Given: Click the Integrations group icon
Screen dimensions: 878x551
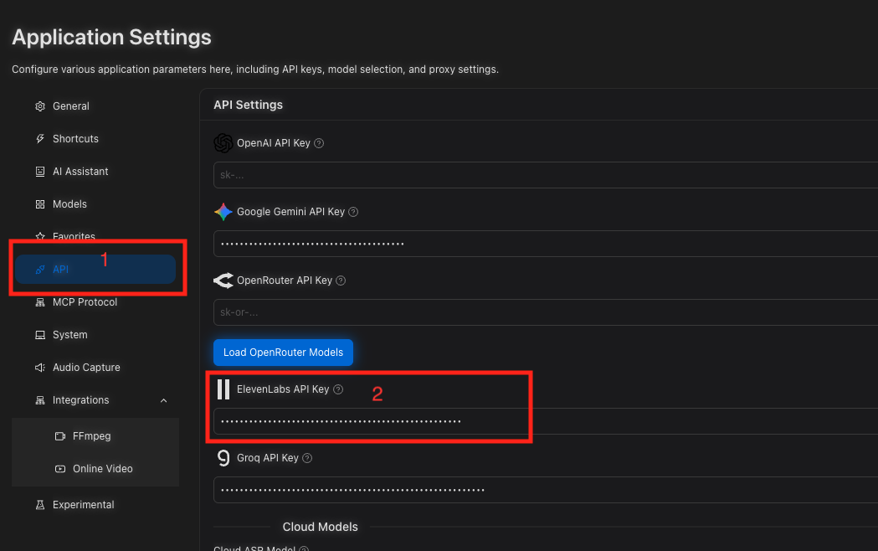Looking at the screenshot, I should 40,400.
